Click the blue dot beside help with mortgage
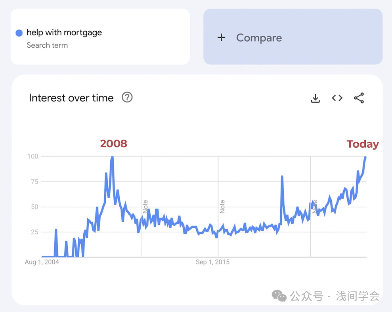The height and width of the screenshot is (312, 392). pyautogui.click(x=19, y=33)
